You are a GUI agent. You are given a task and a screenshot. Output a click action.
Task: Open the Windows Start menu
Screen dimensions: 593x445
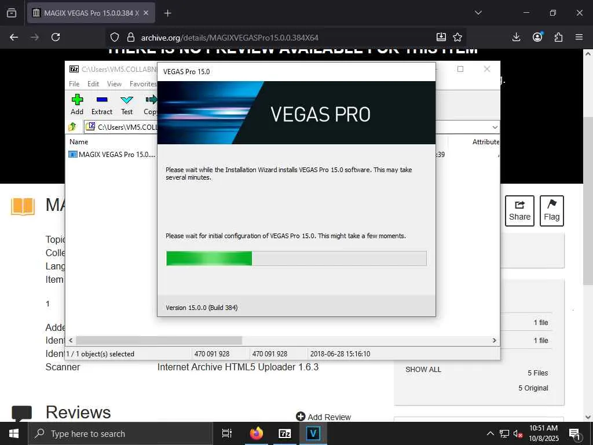click(14, 433)
